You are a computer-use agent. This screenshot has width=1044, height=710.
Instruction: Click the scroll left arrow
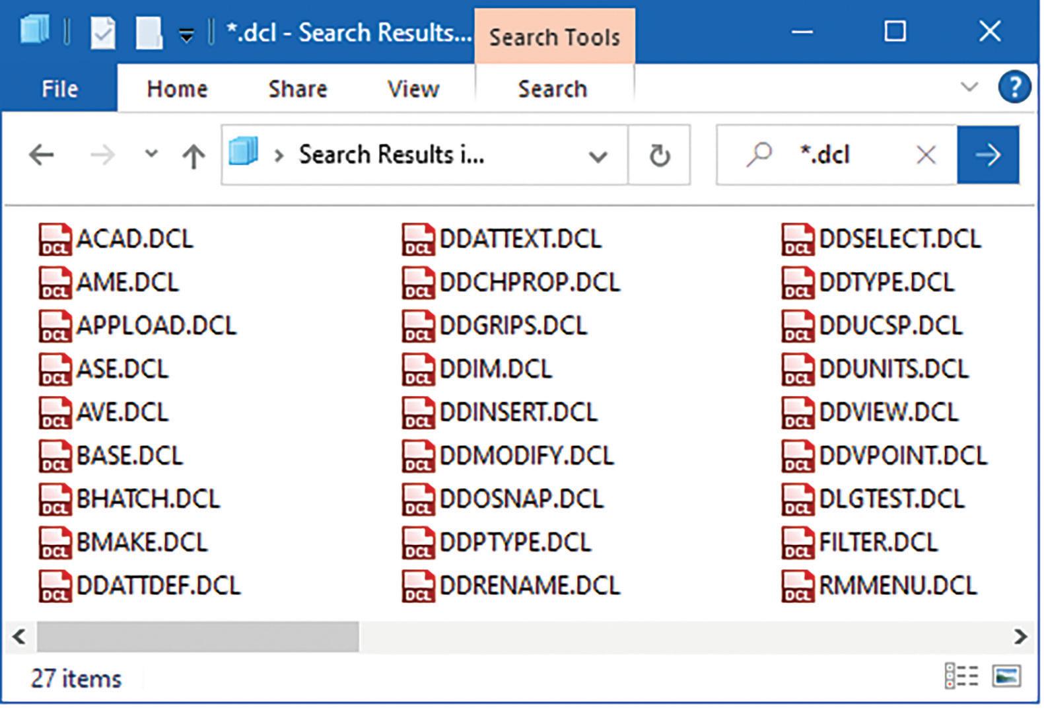(x=19, y=637)
